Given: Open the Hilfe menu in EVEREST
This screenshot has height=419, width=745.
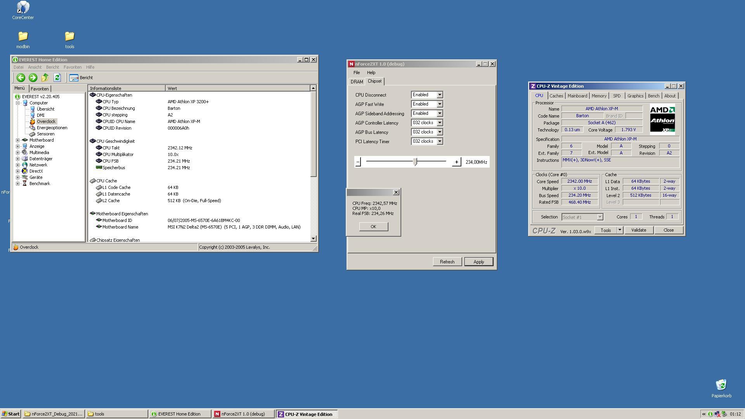Looking at the screenshot, I should [x=90, y=67].
